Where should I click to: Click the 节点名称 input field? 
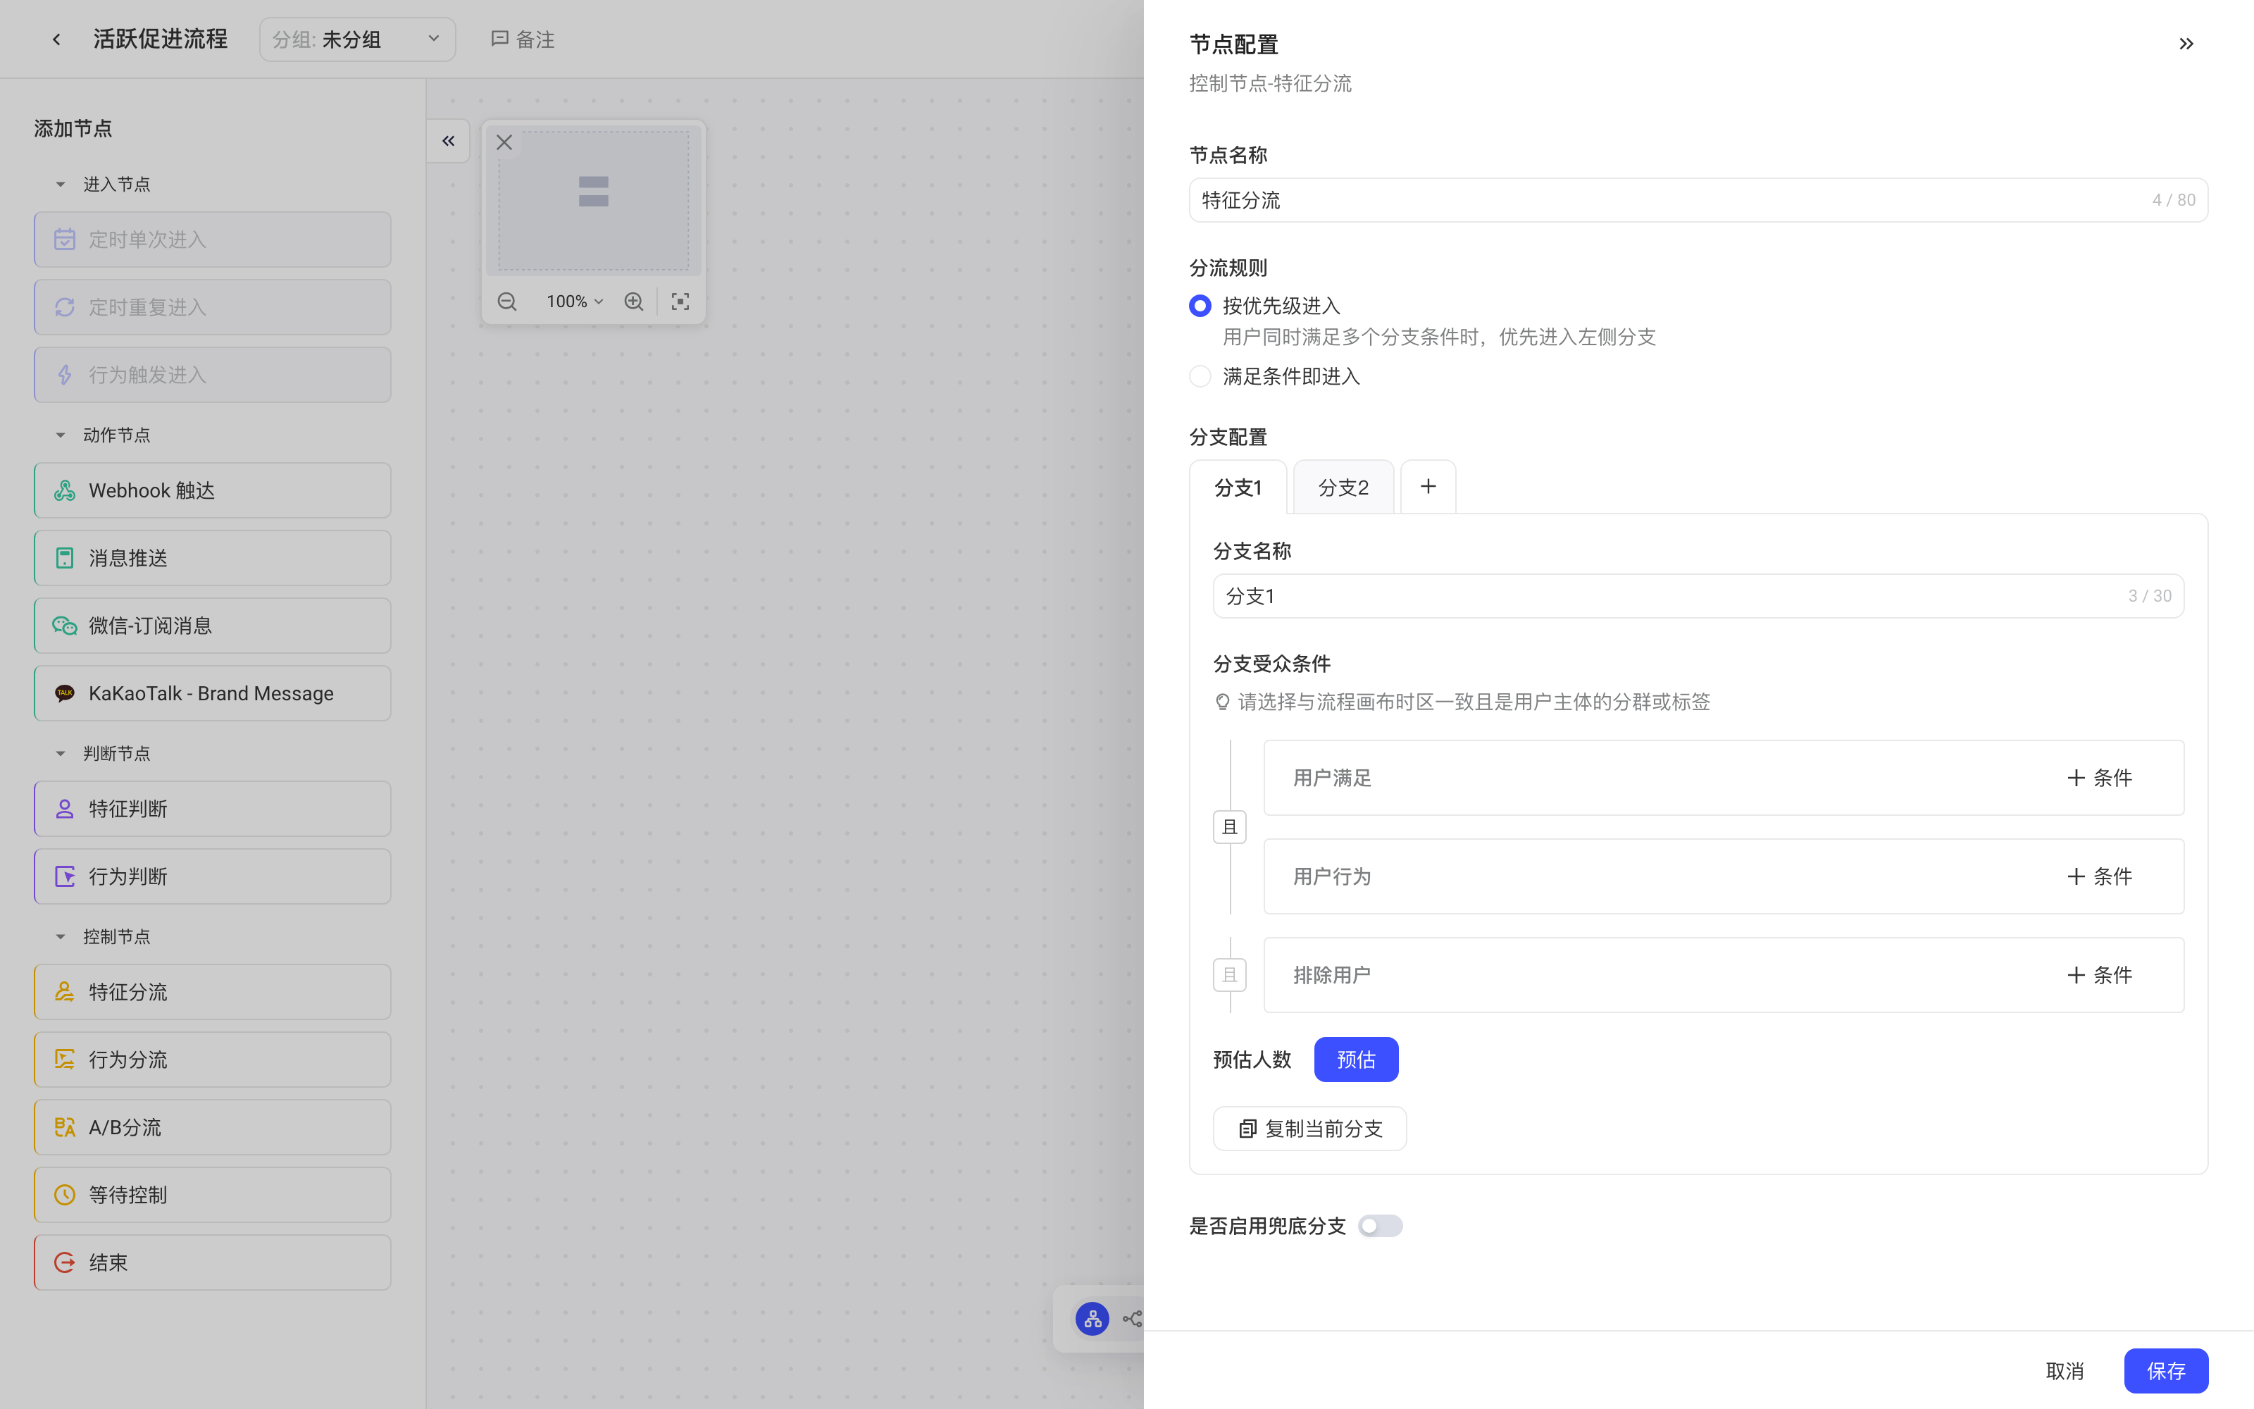1698,200
